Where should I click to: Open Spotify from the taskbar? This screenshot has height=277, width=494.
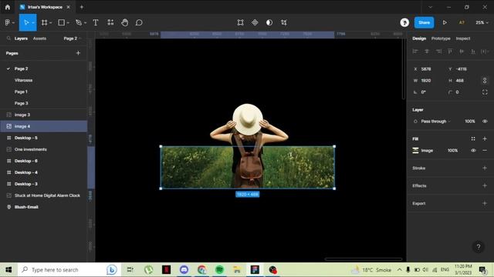[219, 269]
